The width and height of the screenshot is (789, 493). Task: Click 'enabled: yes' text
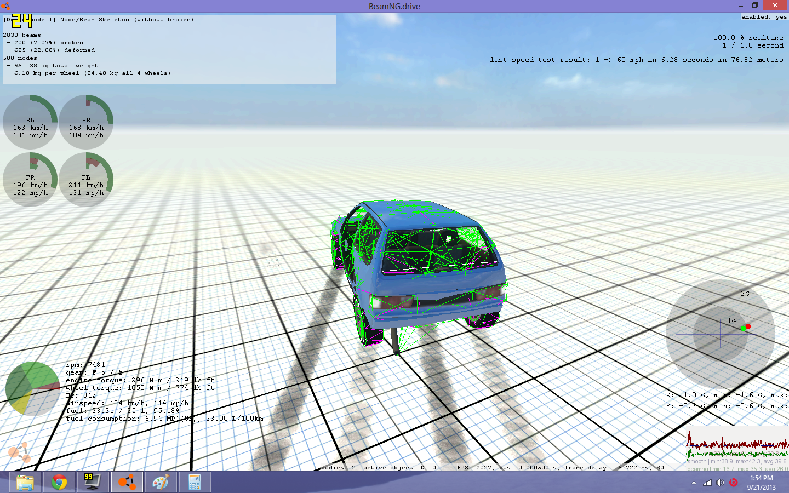[764, 17]
